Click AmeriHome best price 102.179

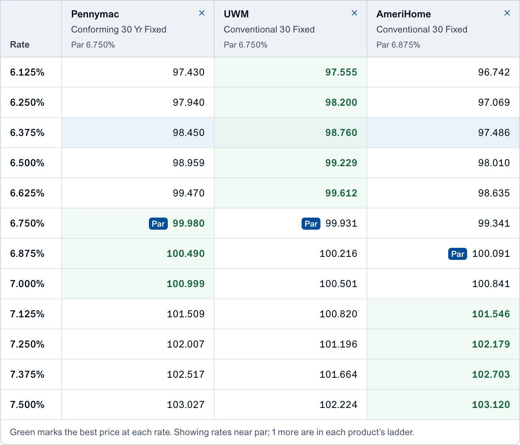tap(491, 344)
